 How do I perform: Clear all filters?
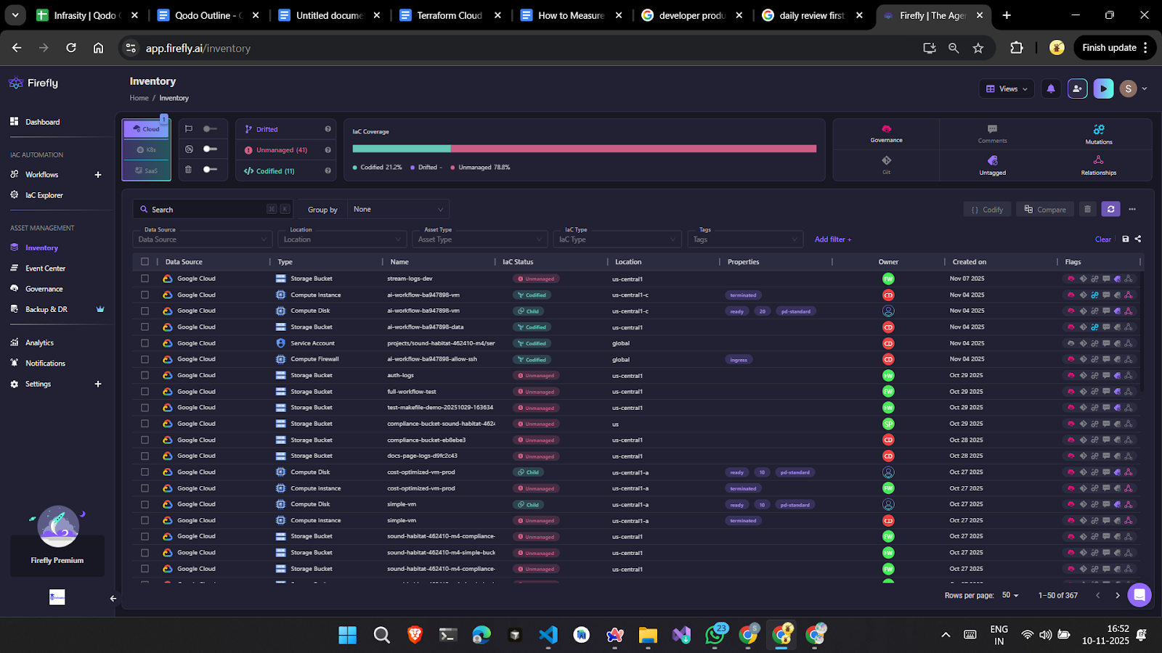coord(1102,239)
